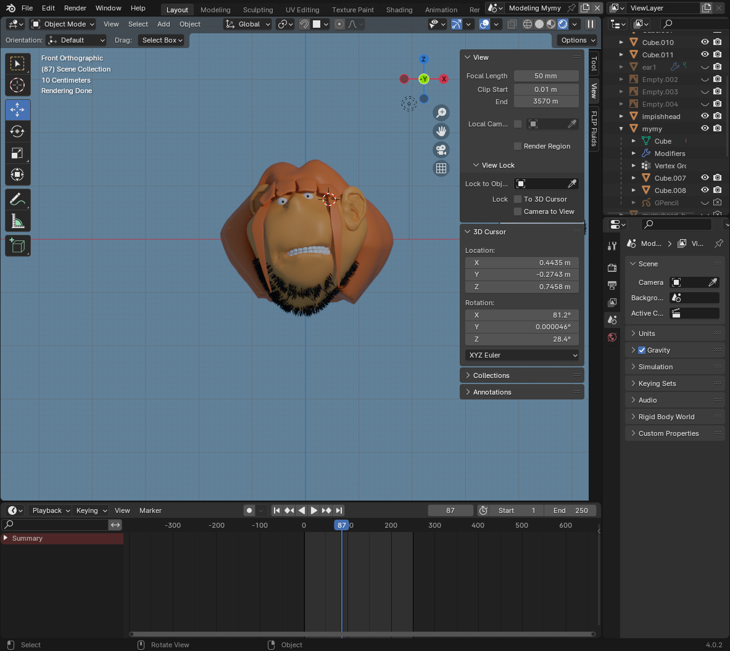Toggle orthographic grid view icon
730x651 pixels.
[441, 168]
